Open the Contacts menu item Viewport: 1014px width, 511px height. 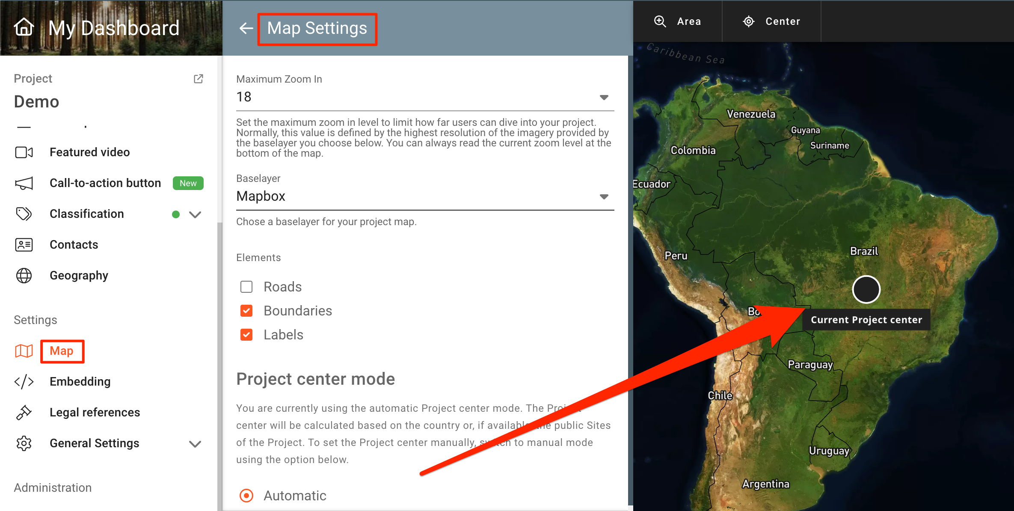[x=74, y=245]
